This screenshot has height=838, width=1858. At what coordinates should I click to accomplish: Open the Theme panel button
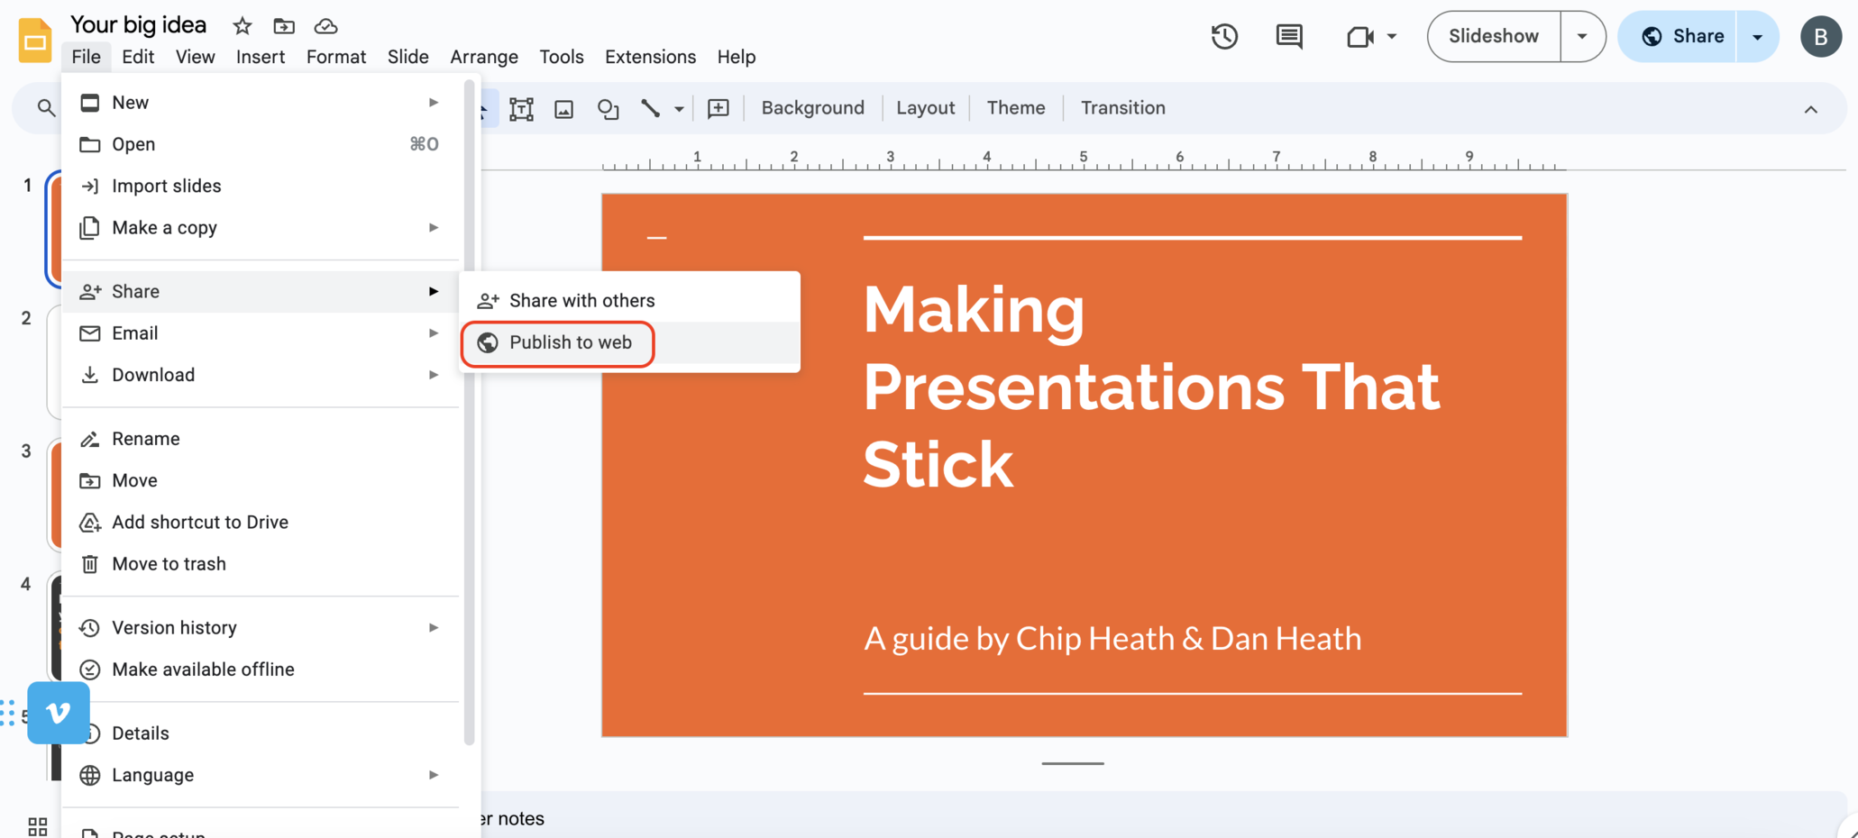[1016, 108]
